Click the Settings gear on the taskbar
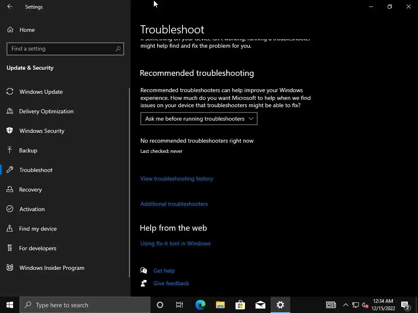The width and height of the screenshot is (418, 313). coord(280,305)
